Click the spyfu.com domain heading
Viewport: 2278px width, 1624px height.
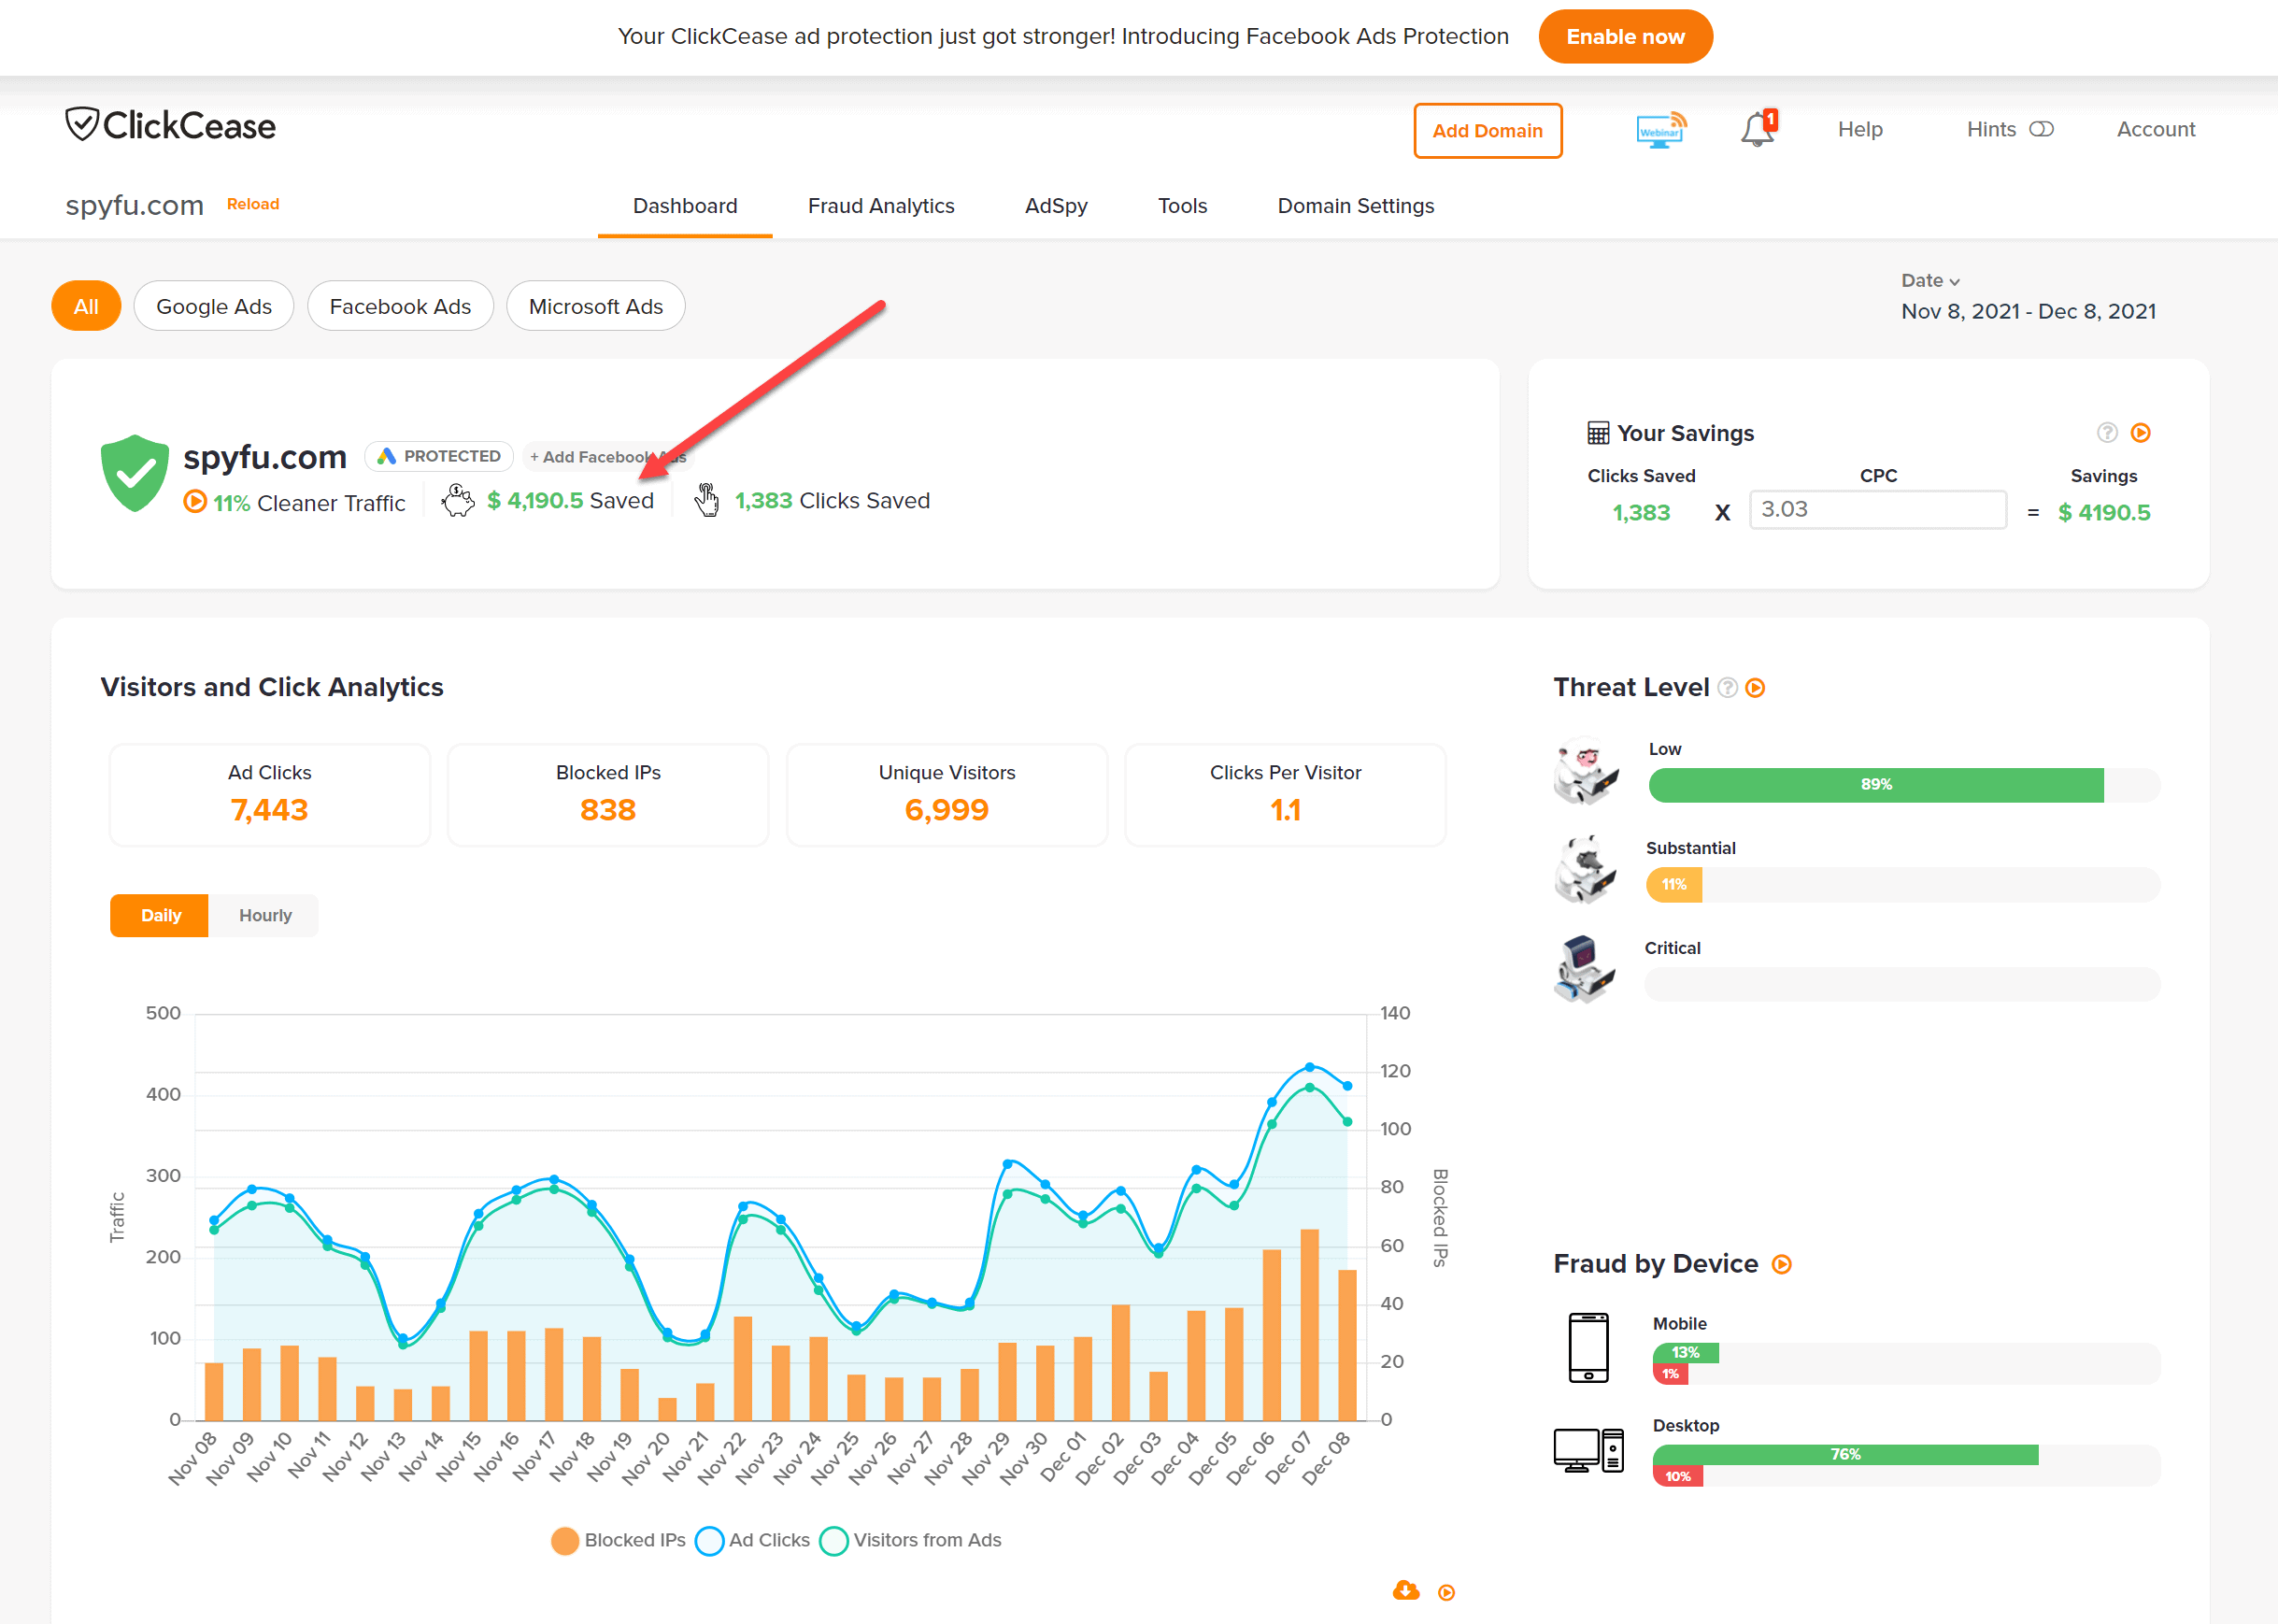tap(265, 456)
